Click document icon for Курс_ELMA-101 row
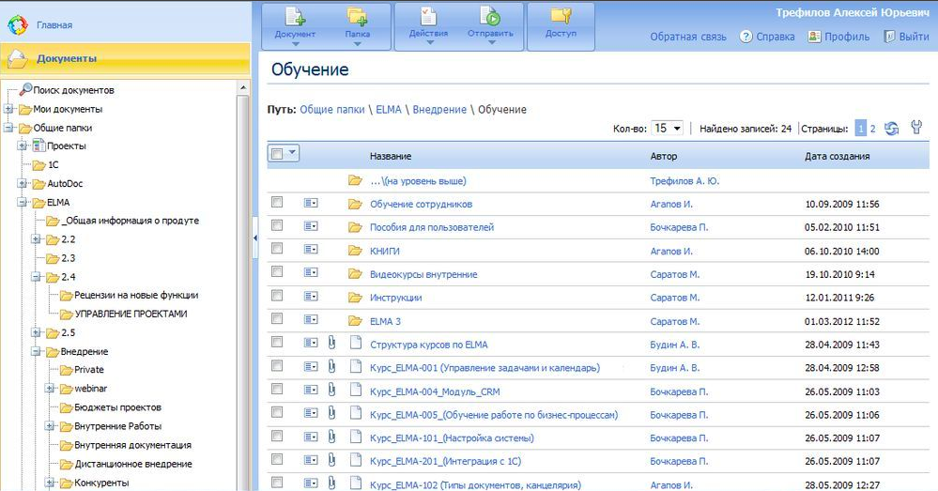 [356, 437]
